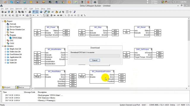Expand Single-Axis Lib node
Screen dimensions: 190x106
5,49
